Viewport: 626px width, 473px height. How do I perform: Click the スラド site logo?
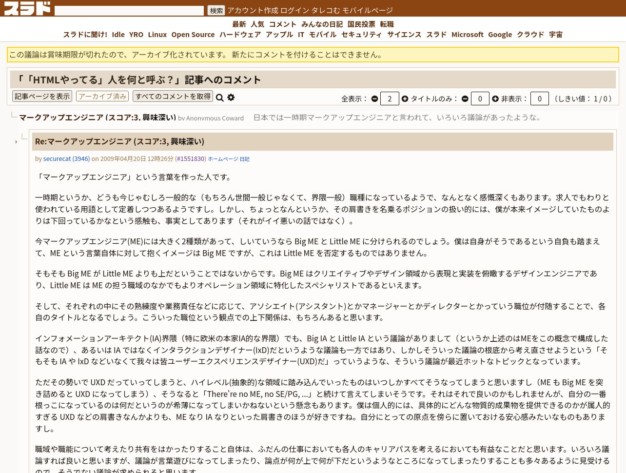pyautogui.click(x=27, y=8)
